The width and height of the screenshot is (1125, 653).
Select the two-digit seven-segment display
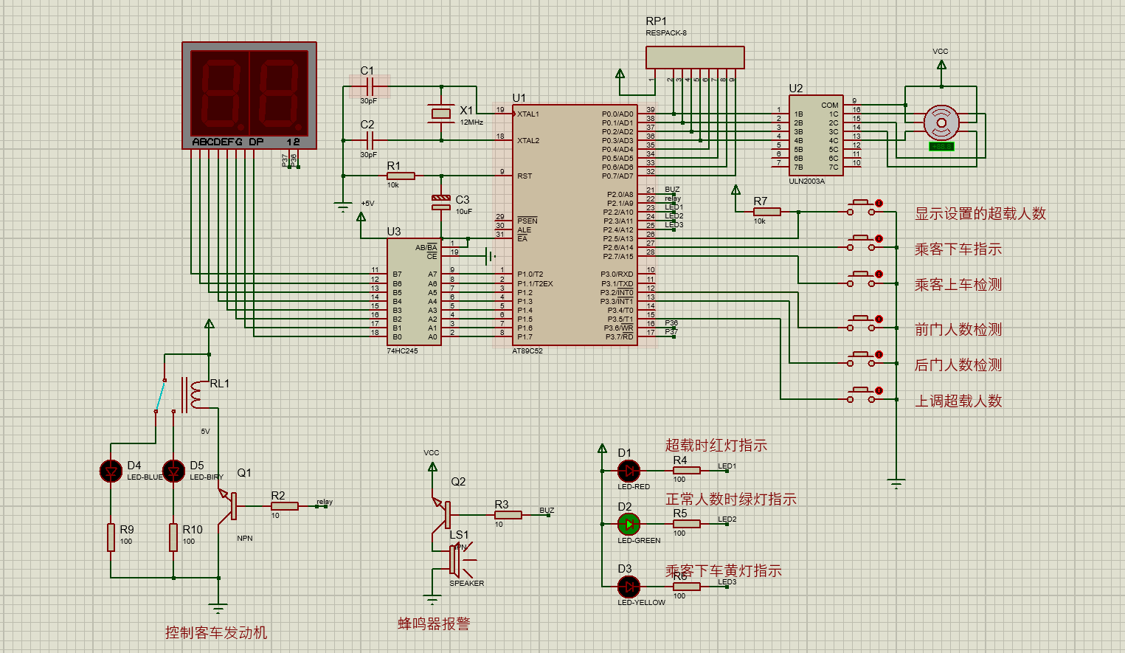pyautogui.click(x=249, y=95)
